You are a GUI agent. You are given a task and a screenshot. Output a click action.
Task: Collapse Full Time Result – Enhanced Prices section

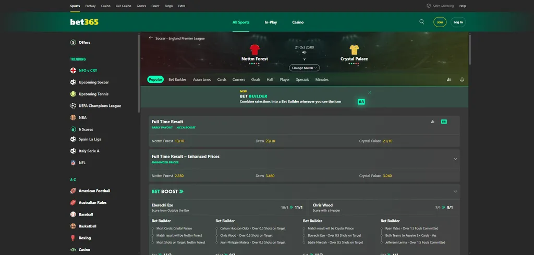coord(455,159)
